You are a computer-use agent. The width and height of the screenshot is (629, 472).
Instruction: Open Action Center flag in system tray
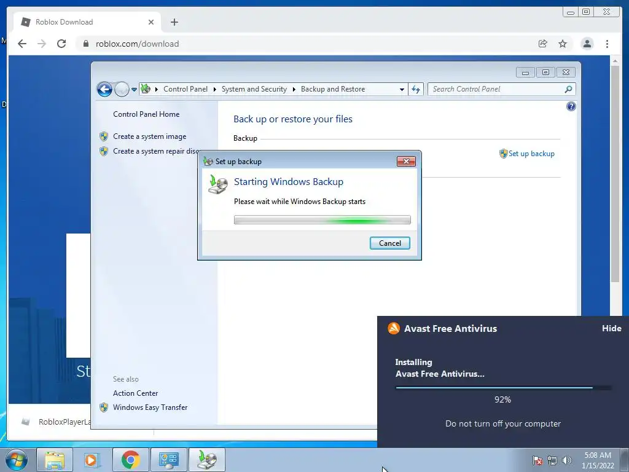click(537, 460)
